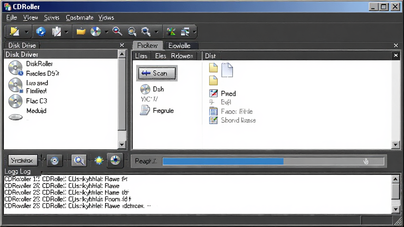The image size is (404, 227).
Task: Open dropdown arrow beside new document icon
Action: 26,32
